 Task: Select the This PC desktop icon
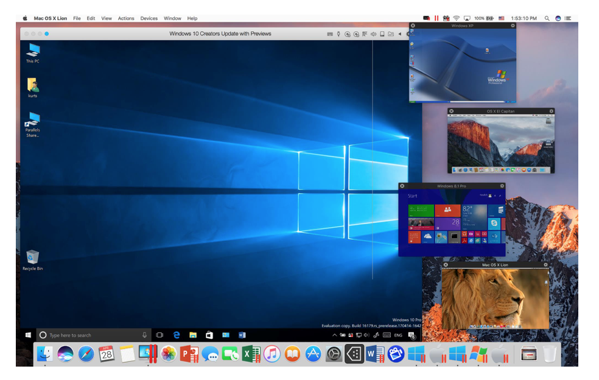(33, 53)
